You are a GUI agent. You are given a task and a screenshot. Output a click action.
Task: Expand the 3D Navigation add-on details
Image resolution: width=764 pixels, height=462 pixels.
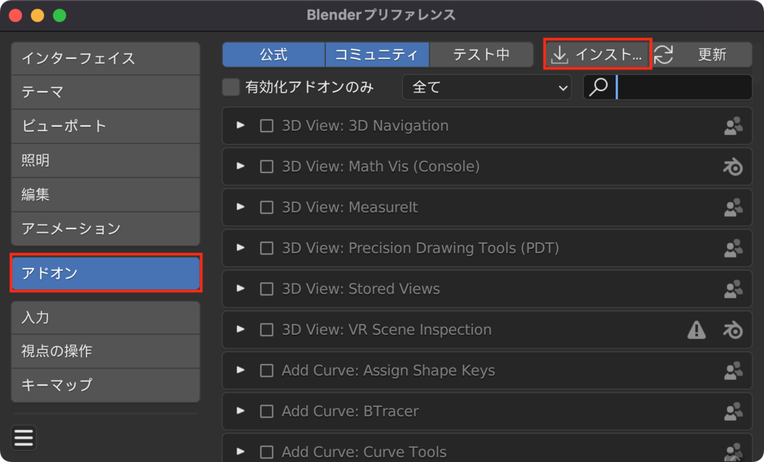(241, 125)
